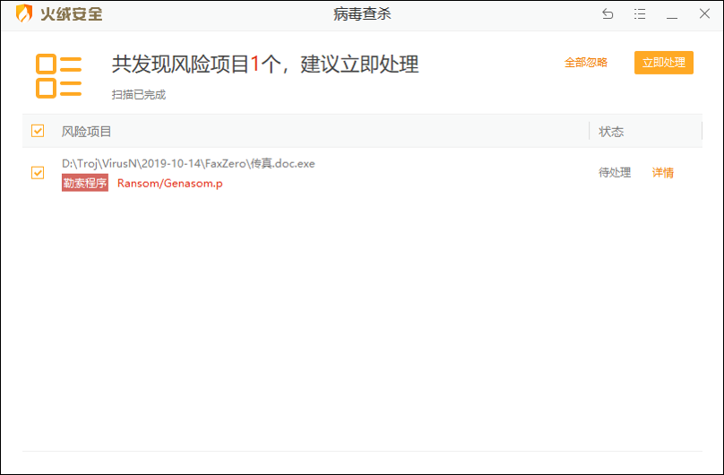Screen dimensions: 724x475
Task: Click the 病毒查杀 window title
Action: (x=362, y=13)
